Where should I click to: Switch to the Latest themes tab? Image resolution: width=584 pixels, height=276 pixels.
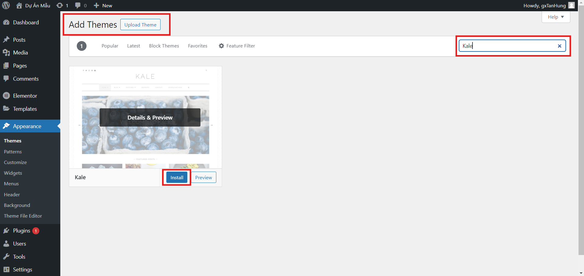pos(133,46)
